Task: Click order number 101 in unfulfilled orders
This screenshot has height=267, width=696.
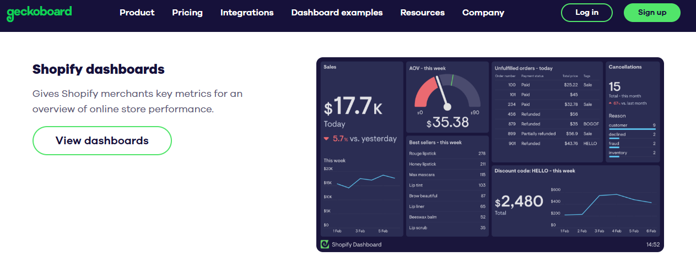Action: coord(511,95)
